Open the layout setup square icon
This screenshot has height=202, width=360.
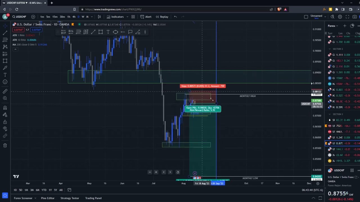click(306, 17)
